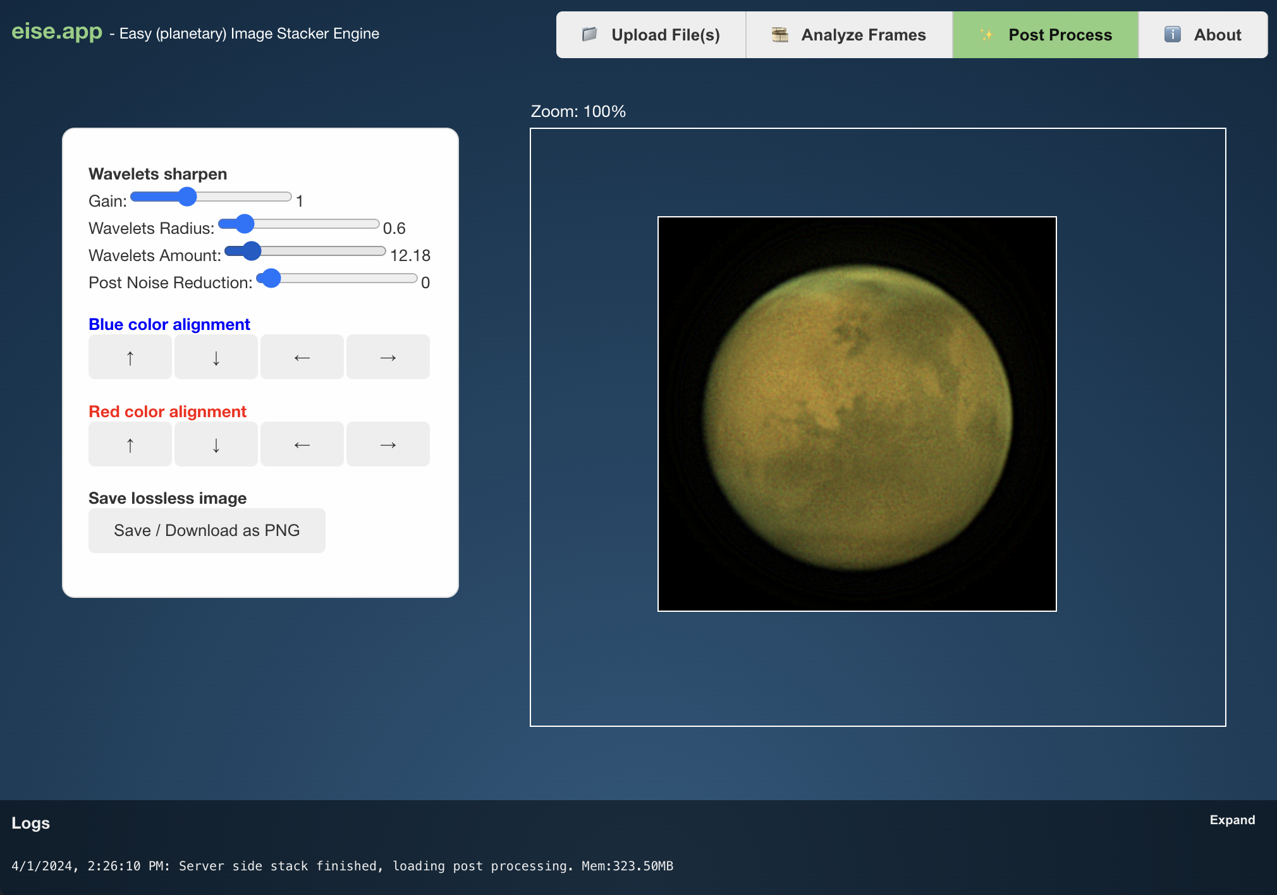Move red color alignment right

(x=388, y=444)
